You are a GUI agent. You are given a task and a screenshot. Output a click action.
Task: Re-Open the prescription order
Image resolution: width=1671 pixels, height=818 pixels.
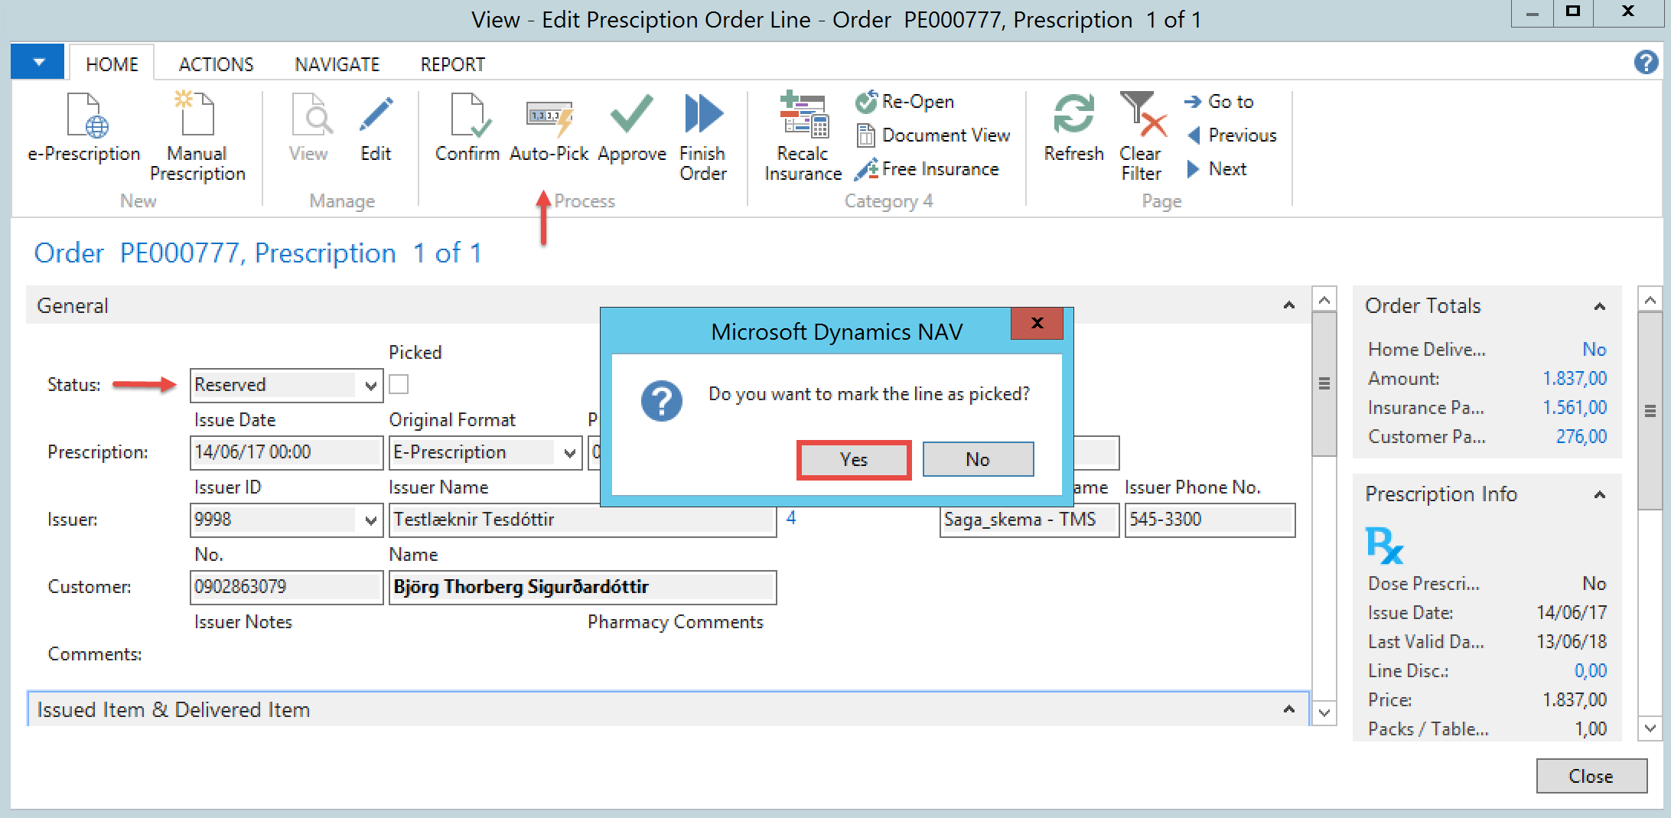tap(905, 102)
